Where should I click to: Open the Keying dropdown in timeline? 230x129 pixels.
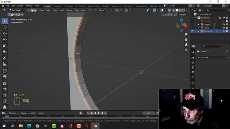(24, 113)
